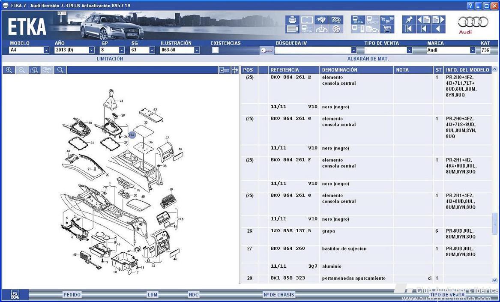Reset illustration zoom to 100%
The width and height of the screenshot is (500, 302).
[47, 70]
